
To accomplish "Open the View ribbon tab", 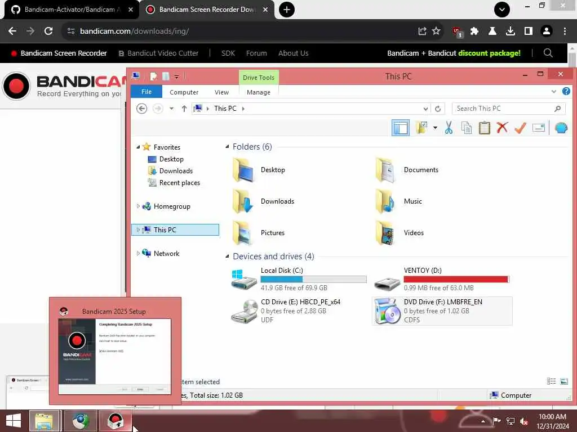I will pos(221,92).
